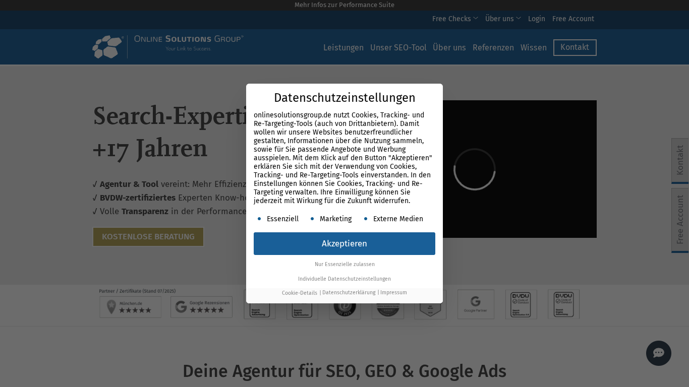
Task: Open the Über uns dropdown in the top bar
Action: click(502, 19)
